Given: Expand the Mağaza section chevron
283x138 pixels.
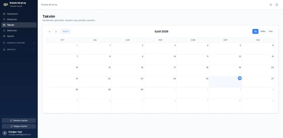Looking at the screenshot, I should [x=34, y=50].
